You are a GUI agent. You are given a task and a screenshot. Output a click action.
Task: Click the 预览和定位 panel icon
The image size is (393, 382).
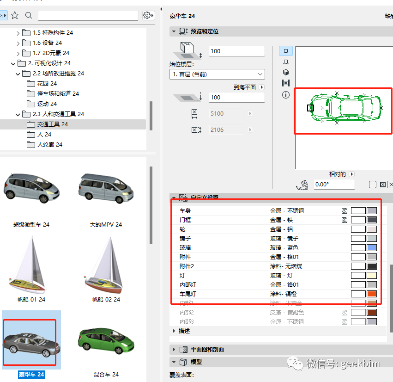point(183,31)
